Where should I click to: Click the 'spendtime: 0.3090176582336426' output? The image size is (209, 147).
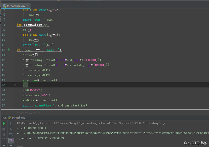(x=40, y=138)
